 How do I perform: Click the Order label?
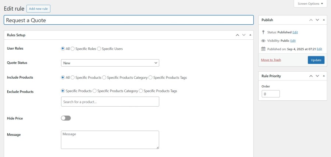266,86
